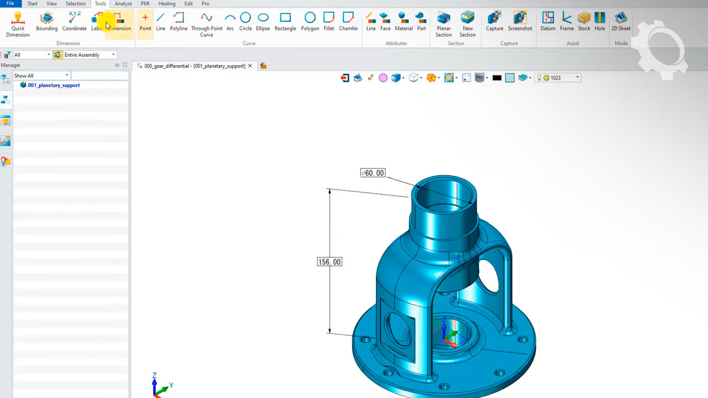
Task: Click the black background color swatch
Action: point(497,78)
